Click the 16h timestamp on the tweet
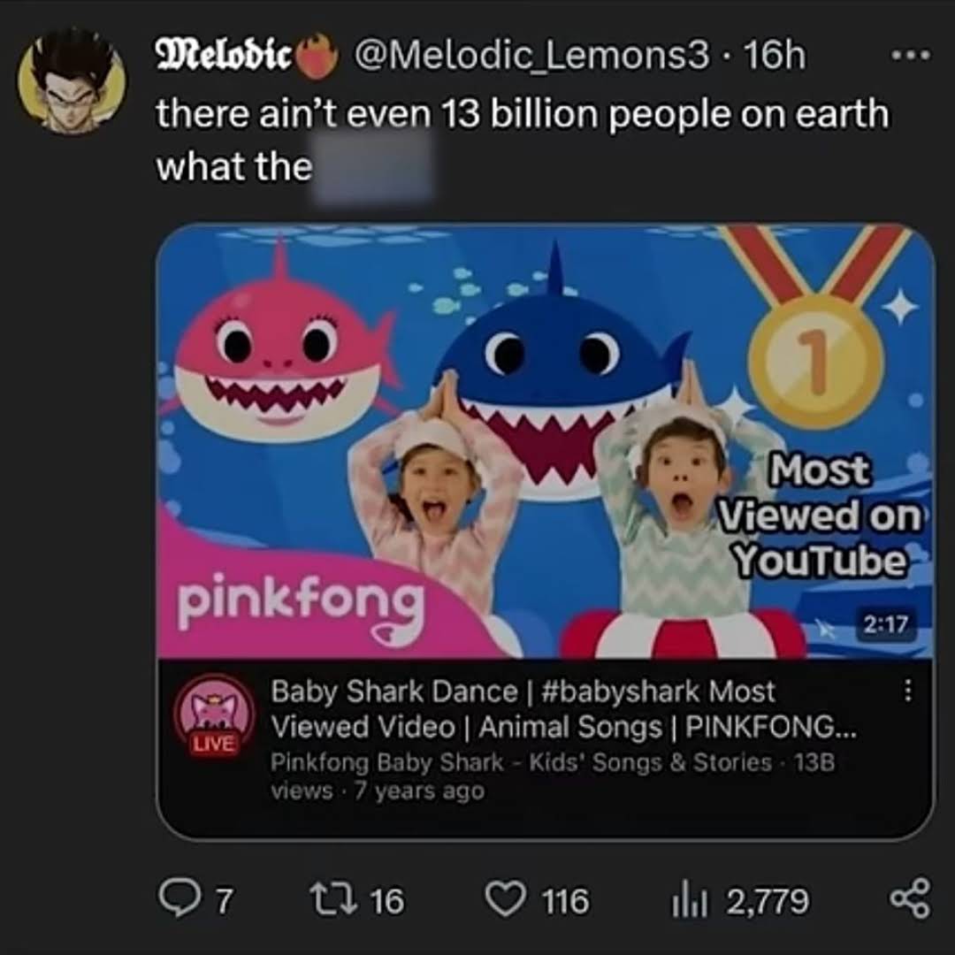The width and height of the screenshot is (955, 955). click(x=775, y=57)
